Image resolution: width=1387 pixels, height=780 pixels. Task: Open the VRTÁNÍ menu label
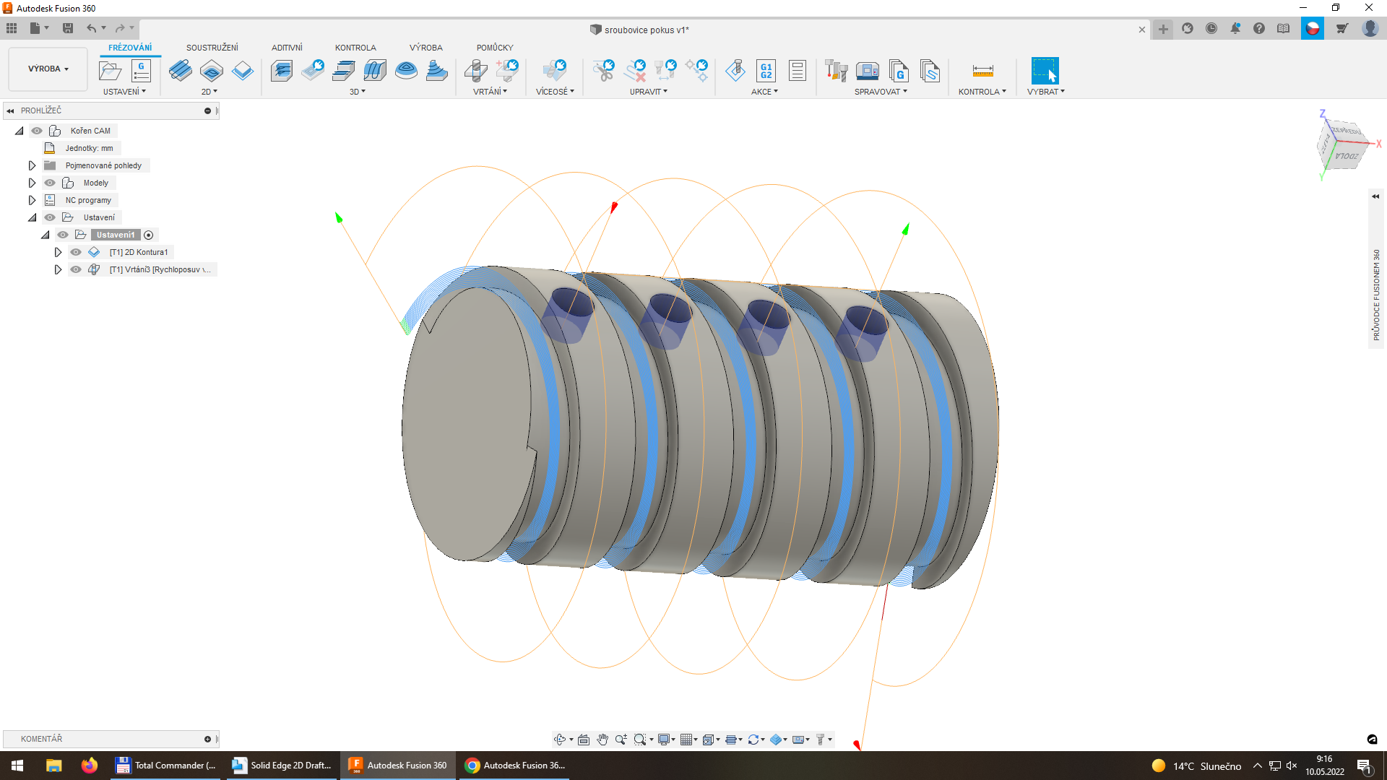490,92
